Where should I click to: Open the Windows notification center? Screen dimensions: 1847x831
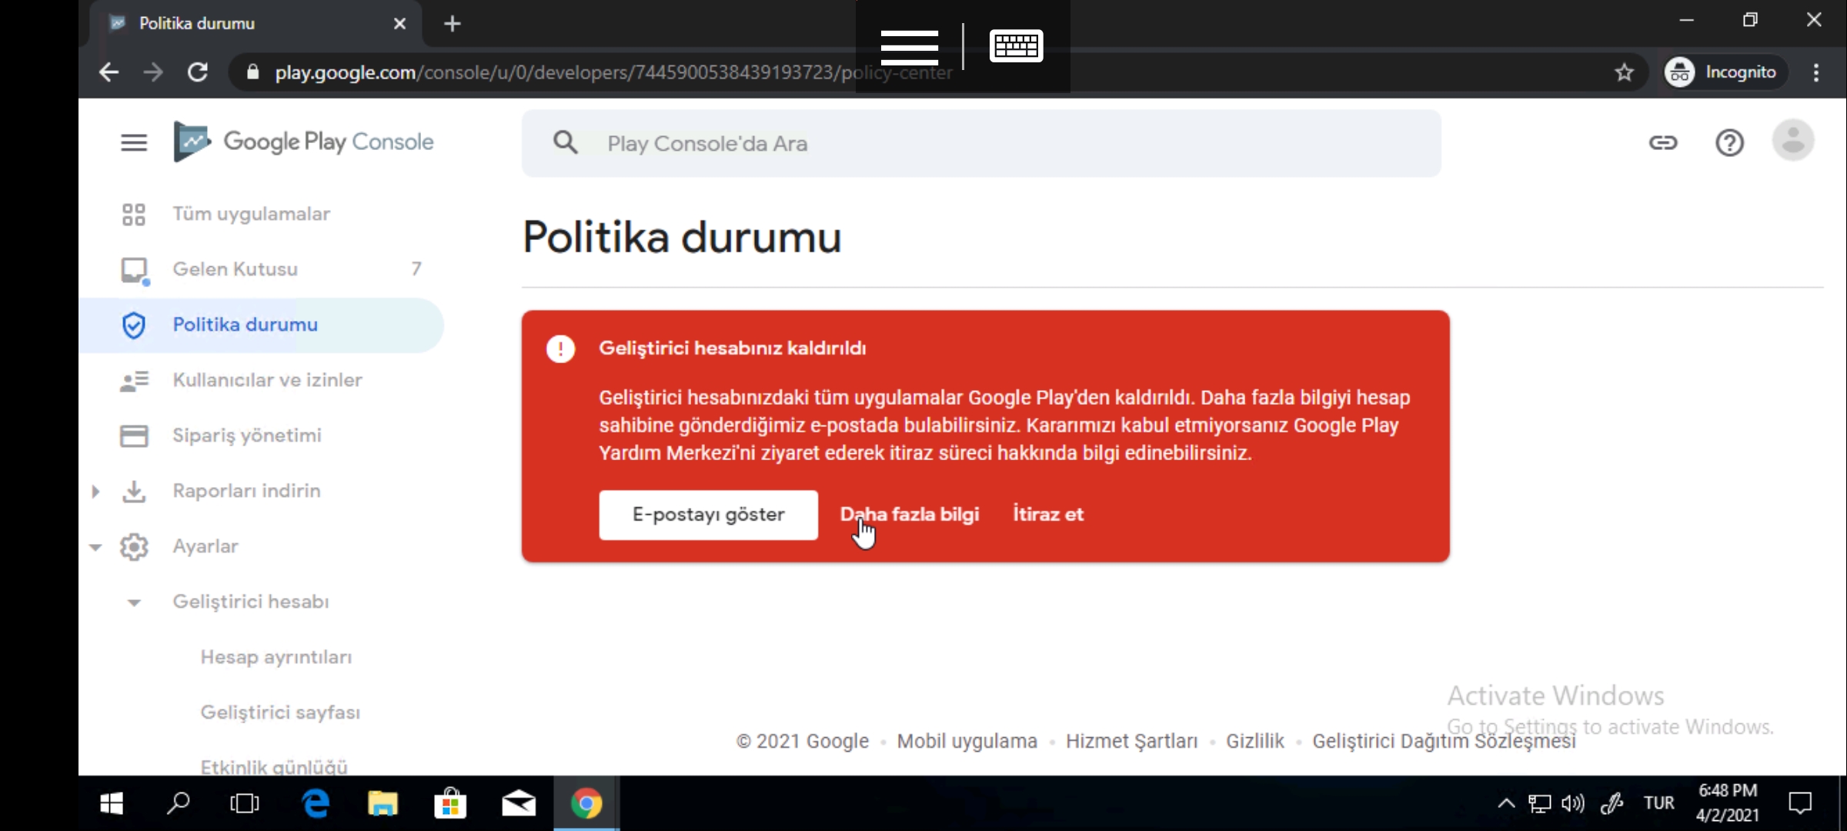1800,803
